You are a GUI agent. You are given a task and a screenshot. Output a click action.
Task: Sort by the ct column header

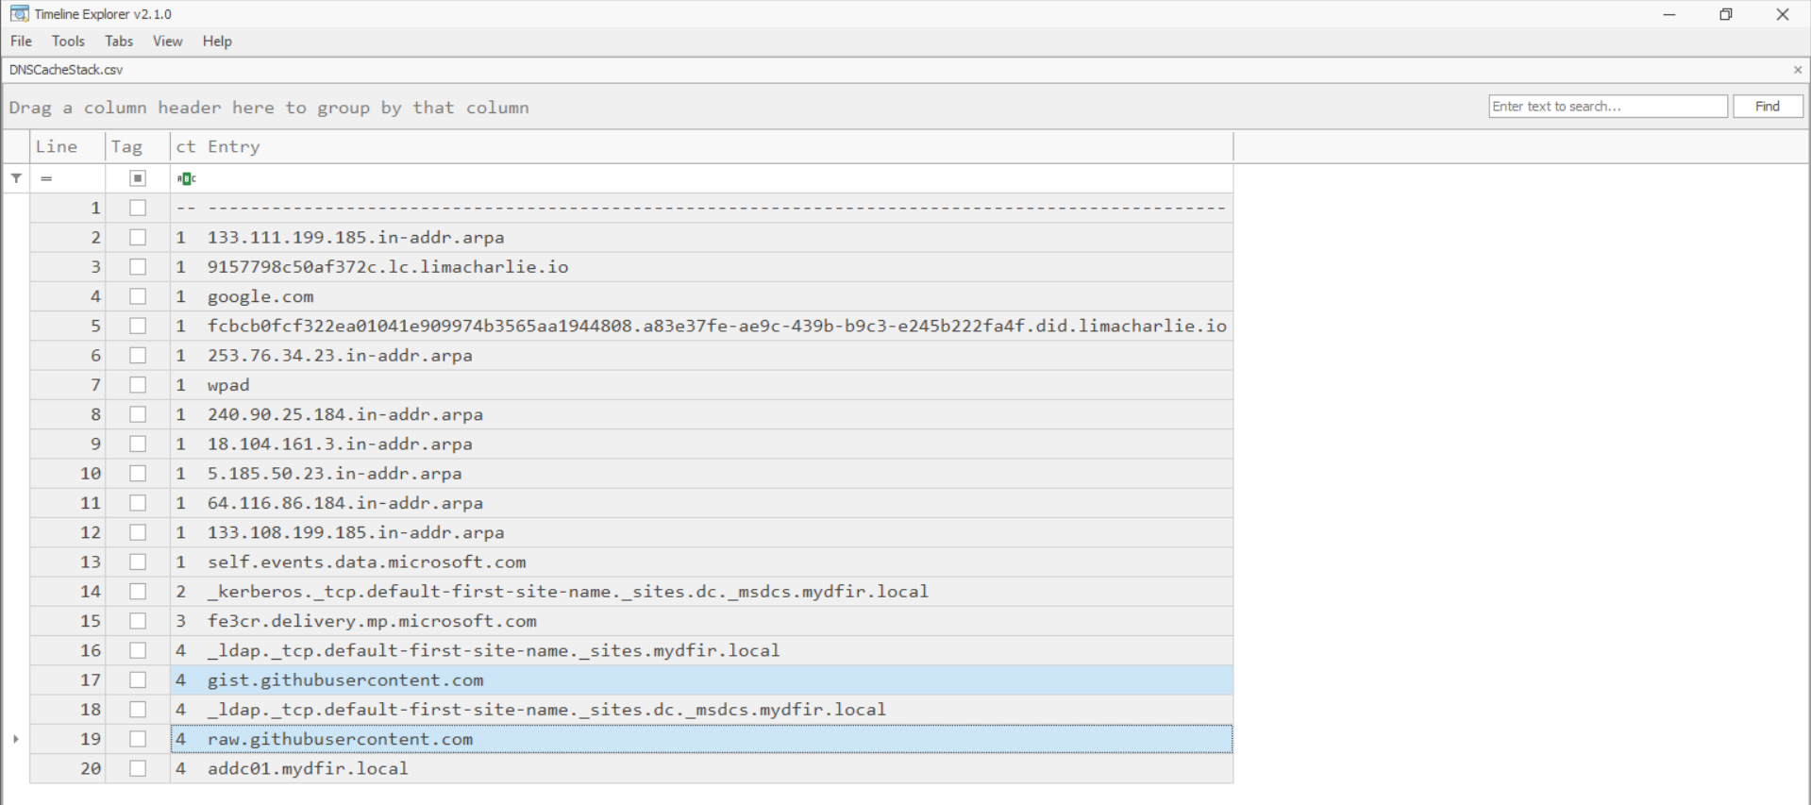[x=186, y=146]
